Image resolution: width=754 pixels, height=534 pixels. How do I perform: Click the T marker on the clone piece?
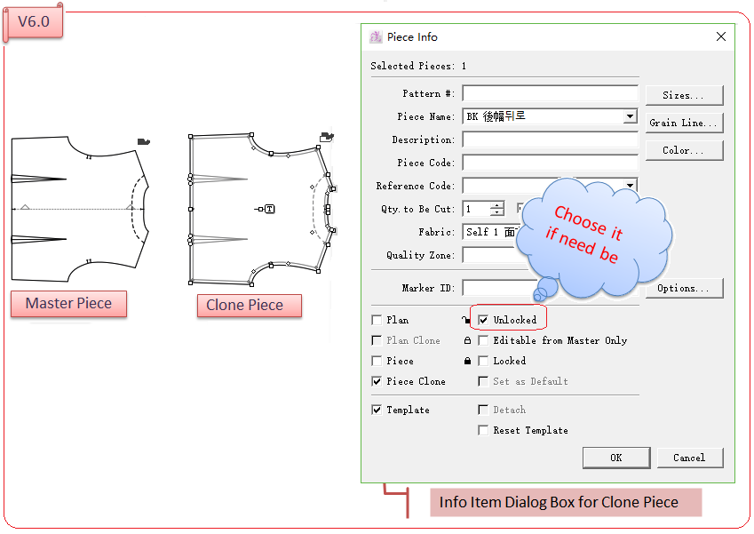tap(269, 209)
